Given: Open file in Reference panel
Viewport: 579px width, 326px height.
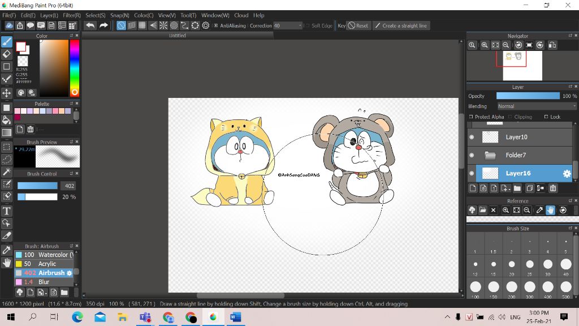Looking at the screenshot, I should pos(483,211).
